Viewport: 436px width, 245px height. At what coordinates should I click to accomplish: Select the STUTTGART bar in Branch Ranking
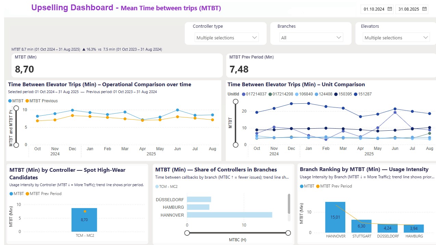coord(361,226)
